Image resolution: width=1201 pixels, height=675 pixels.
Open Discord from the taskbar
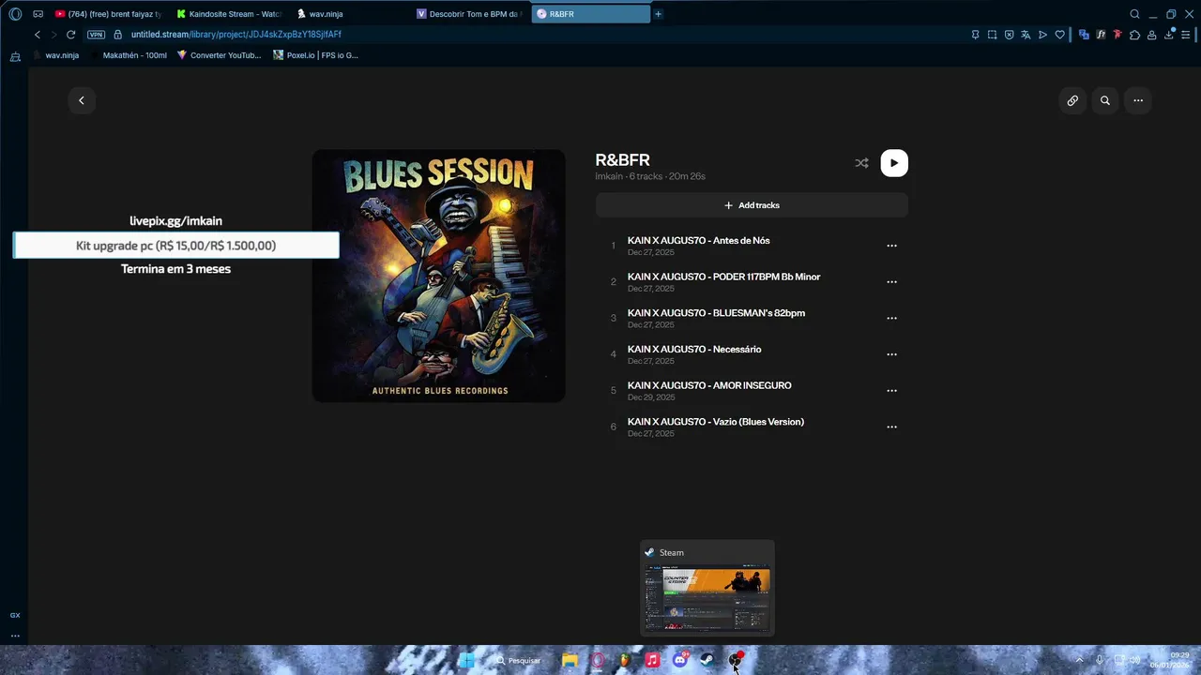coord(680,660)
